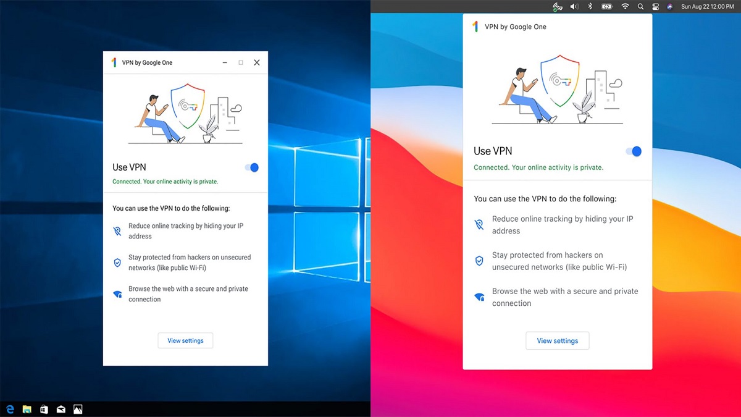Click 'You can use the VPN' heading in the Windows window

coord(171,209)
